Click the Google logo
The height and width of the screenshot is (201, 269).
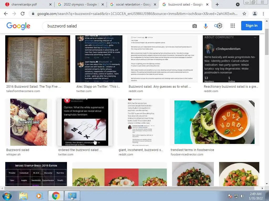18,26
